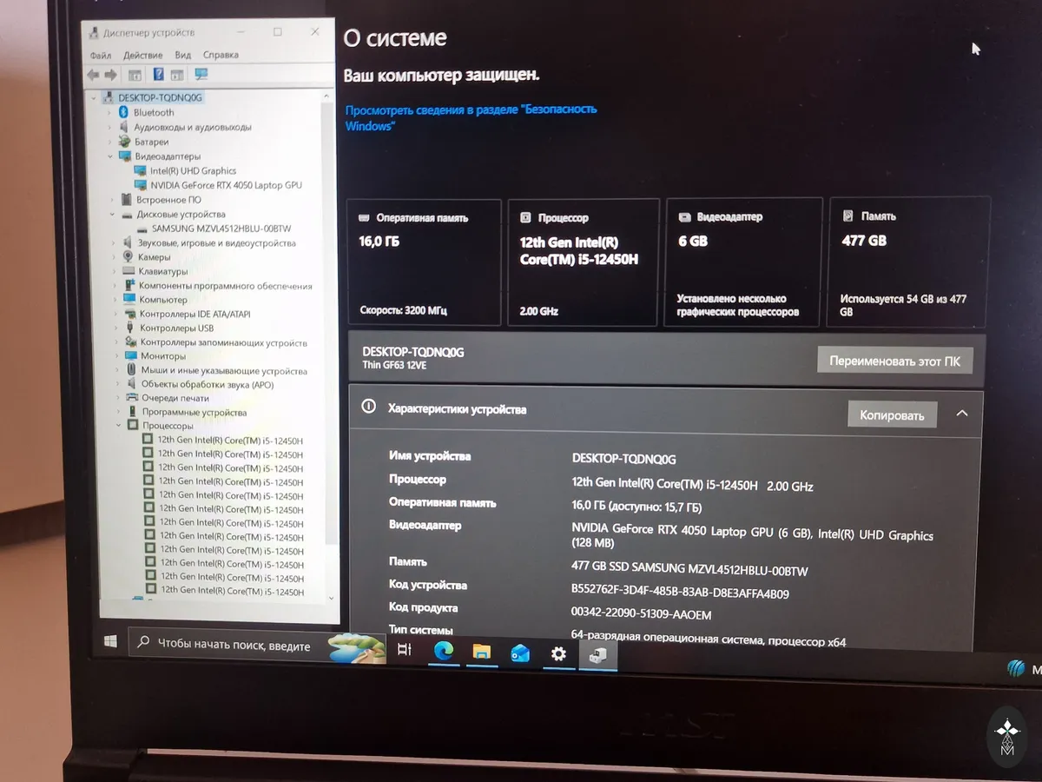The height and width of the screenshot is (782, 1042).
Task: Select SAMSUNG MZVL4512HBLU-00BTW disk device
Action: click(221, 229)
